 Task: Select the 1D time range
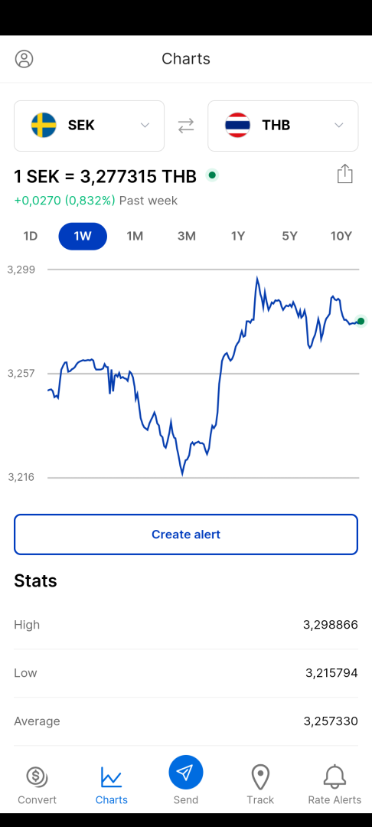click(x=31, y=237)
